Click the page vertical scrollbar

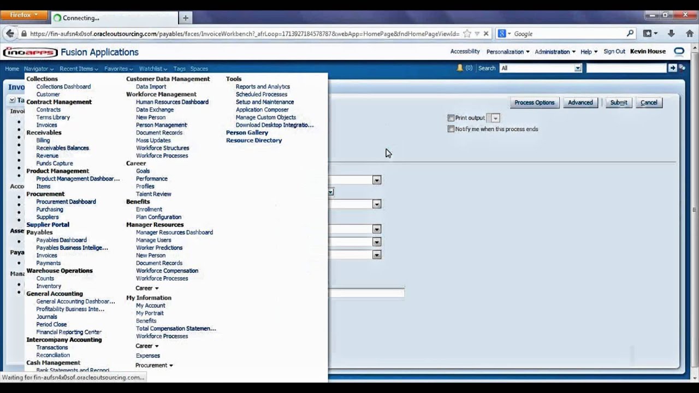[695, 210]
